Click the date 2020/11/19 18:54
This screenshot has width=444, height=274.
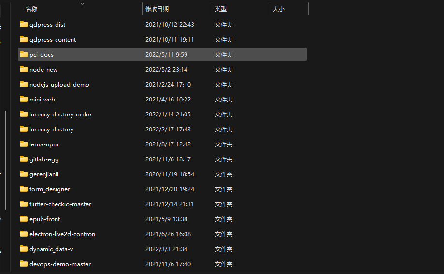[x=170, y=174]
